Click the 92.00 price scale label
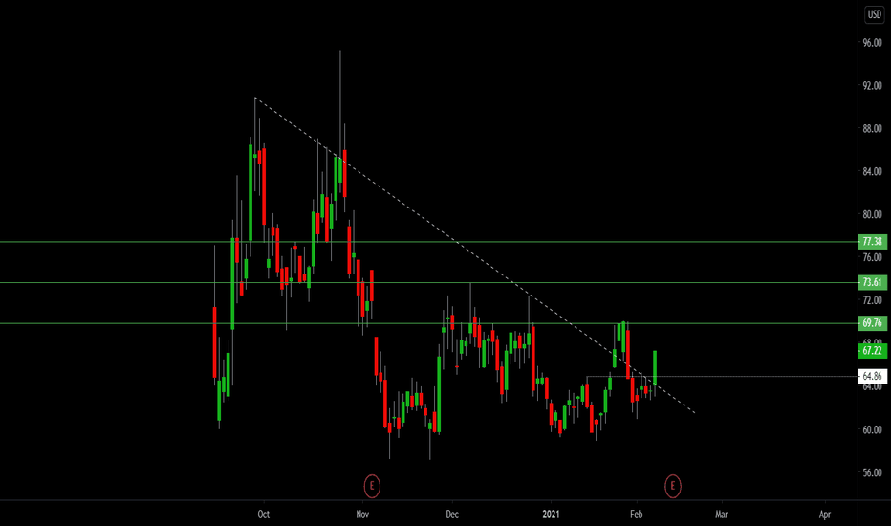This screenshot has width=891, height=526. pyautogui.click(x=872, y=86)
